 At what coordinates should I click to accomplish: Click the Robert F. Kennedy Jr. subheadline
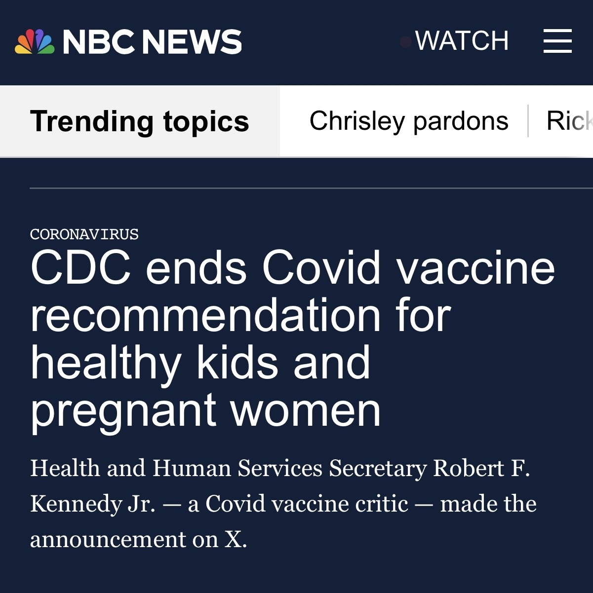pyautogui.click(x=283, y=503)
